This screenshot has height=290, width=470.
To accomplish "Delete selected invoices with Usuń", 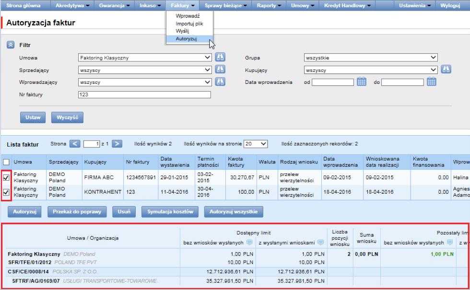I will pos(124,211).
